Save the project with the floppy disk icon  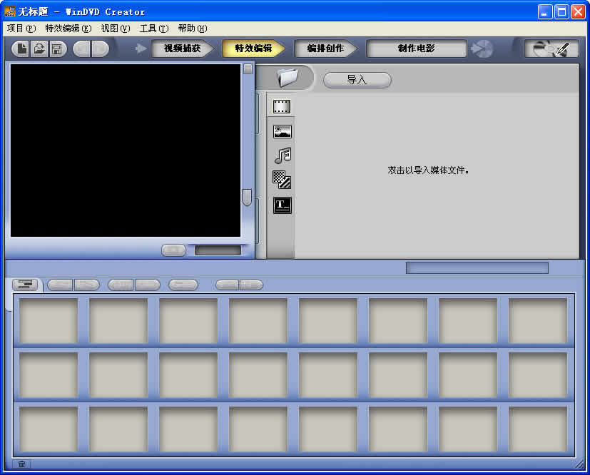pos(57,49)
